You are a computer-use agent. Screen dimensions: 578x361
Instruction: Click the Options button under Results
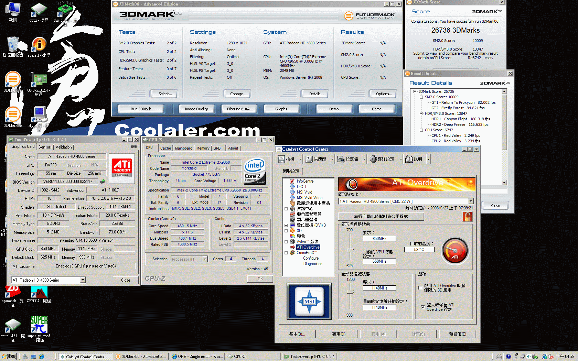coord(384,94)
